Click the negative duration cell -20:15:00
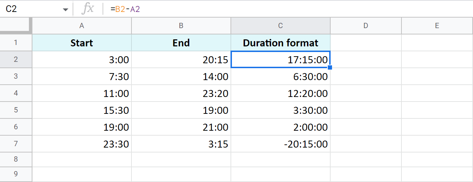Screen dimensions: 473x182 tap(281, 144)
